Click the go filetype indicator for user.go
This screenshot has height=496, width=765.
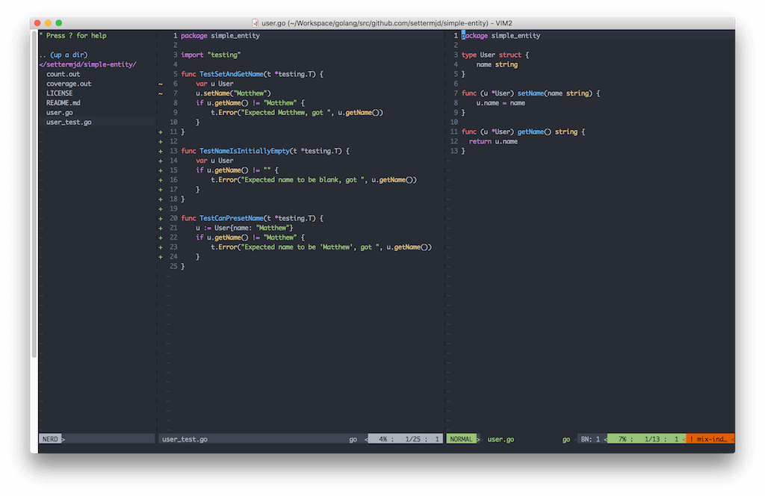click(566, 438)
